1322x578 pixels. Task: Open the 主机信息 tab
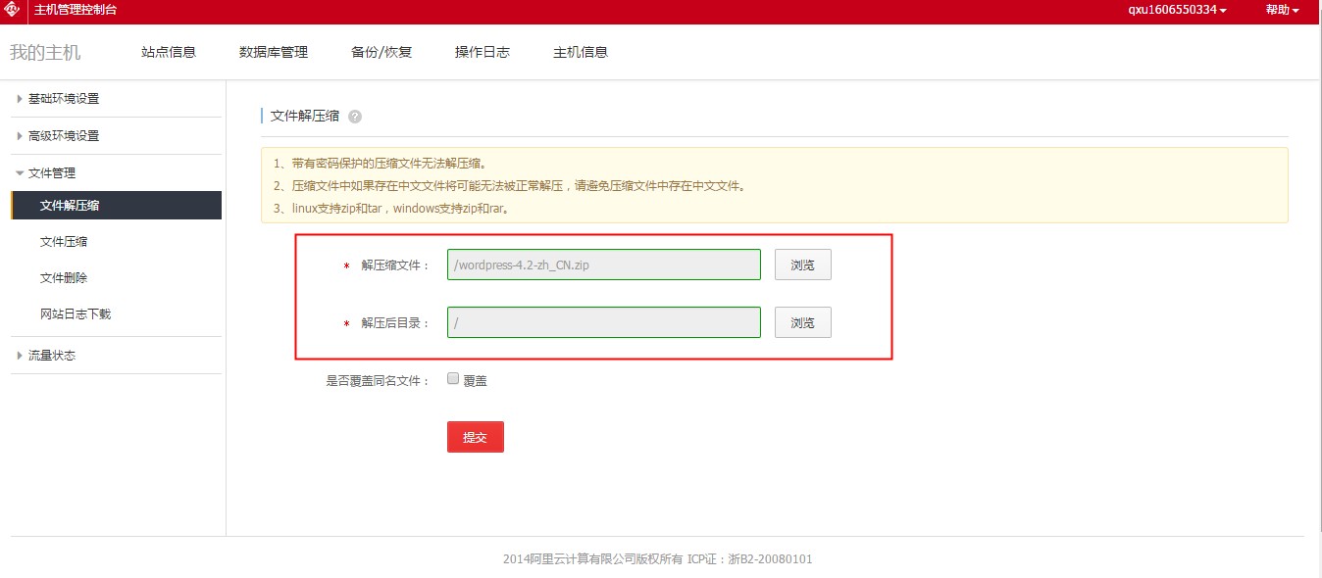(581, 52)
